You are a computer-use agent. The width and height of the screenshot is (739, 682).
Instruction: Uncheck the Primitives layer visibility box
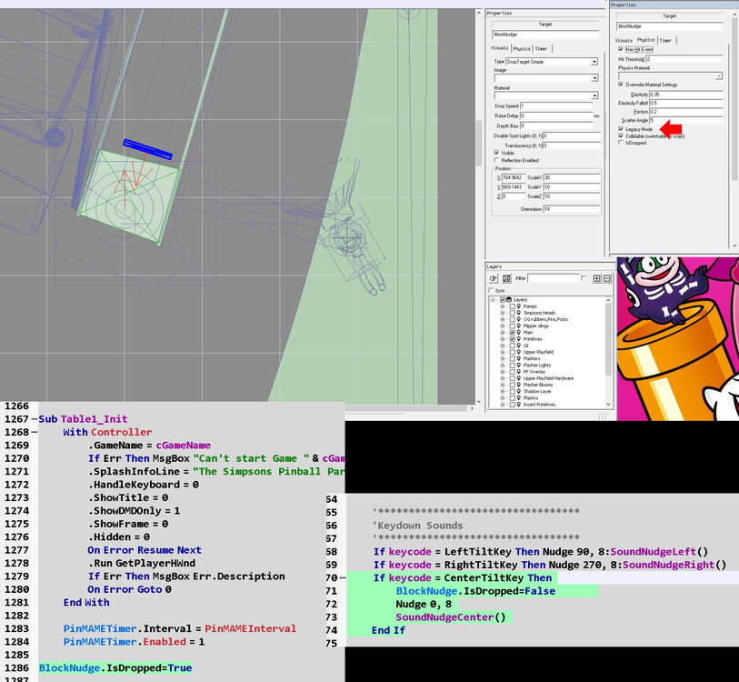513,339
